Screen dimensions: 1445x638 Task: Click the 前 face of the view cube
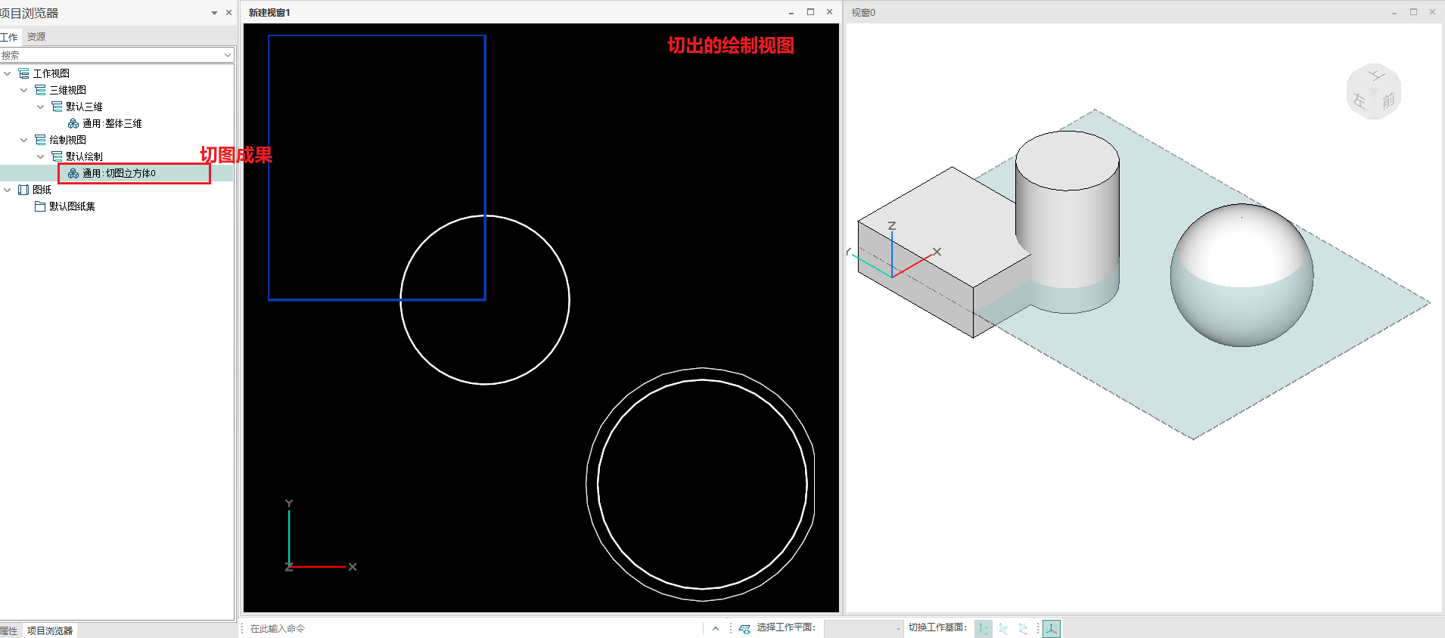point(1388,101)
